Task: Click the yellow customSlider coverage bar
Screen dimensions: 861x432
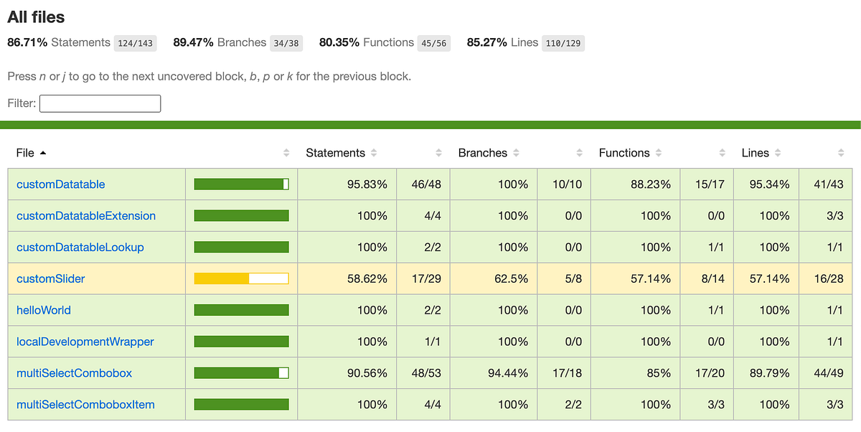Action: [241, 279]
